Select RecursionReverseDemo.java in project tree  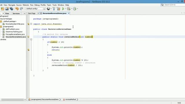click(x=16, y=37)
